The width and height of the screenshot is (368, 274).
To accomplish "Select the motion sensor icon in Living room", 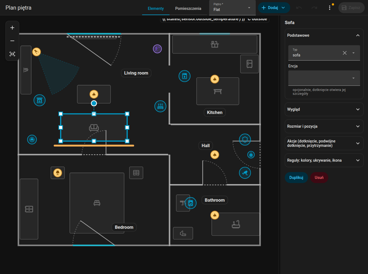I will click(157, 49).
